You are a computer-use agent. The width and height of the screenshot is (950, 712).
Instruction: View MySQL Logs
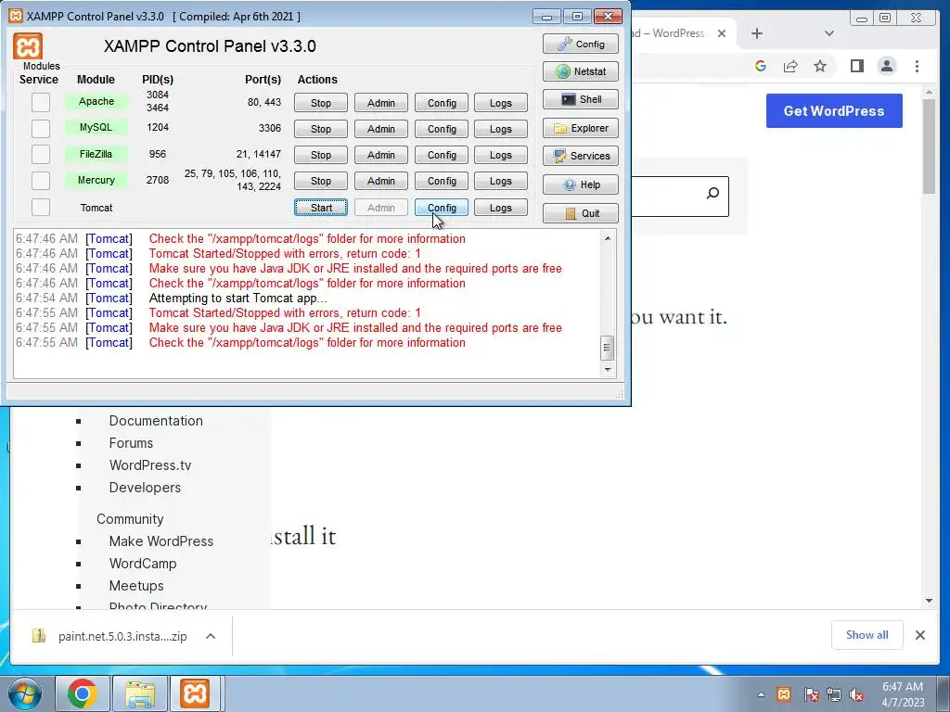[500, 129]
